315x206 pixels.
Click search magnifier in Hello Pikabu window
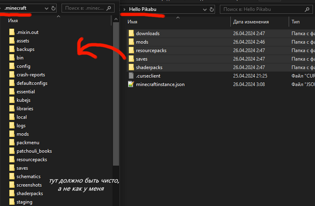tap(307, 9)
